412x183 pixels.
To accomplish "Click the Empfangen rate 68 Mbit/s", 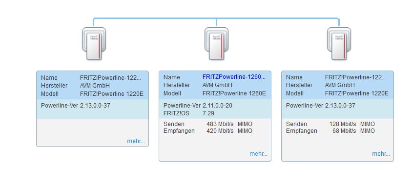I will pos(344,130).
